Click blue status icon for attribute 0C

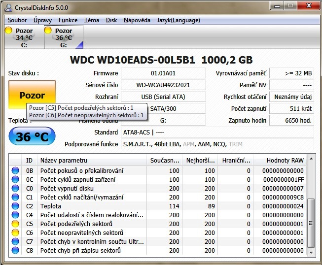pos(15,179)
